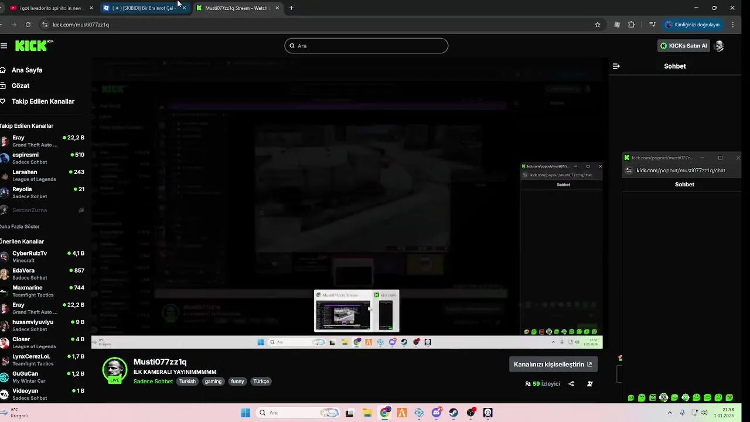Open Discord from the taskbar
Viewport: 750px width, 422px height.
[437, 413]
